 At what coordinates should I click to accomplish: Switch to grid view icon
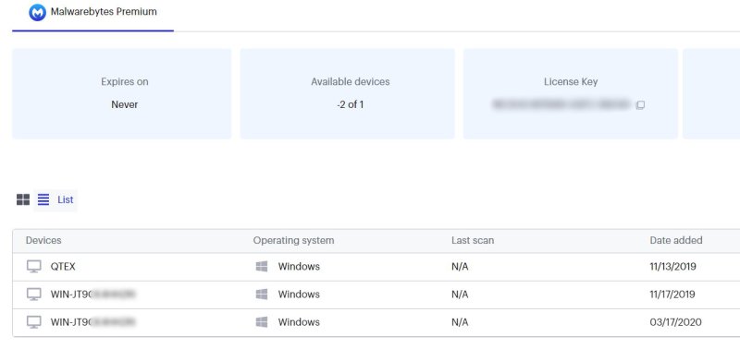[x=23, y=199]
